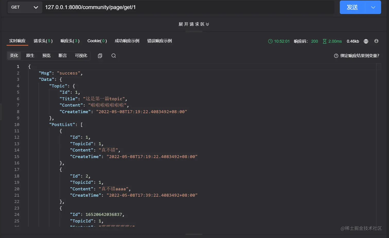
Task: Click the title value "这是第一篇topic"
Action: pyautogui.click(x=104, y=99)
